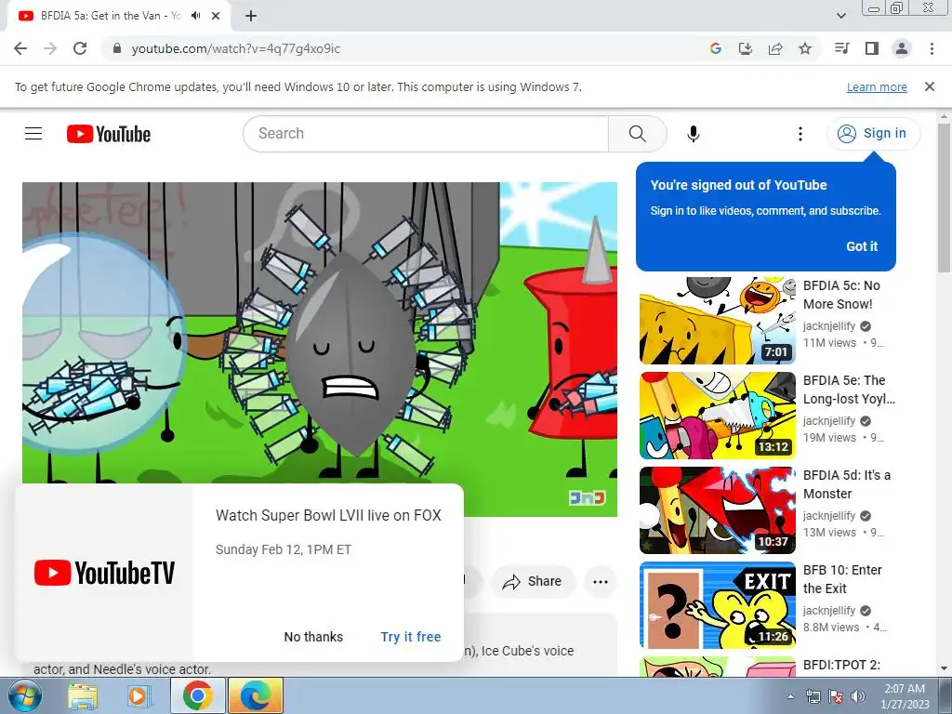
Task: Click the address bar URL
Action: (x=235, y=48)
